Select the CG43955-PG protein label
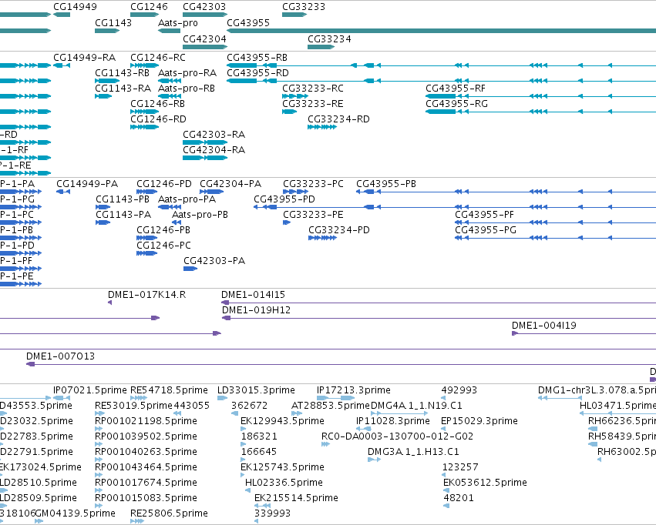Screen dimensions: 656x525 (x=486, y=230)
